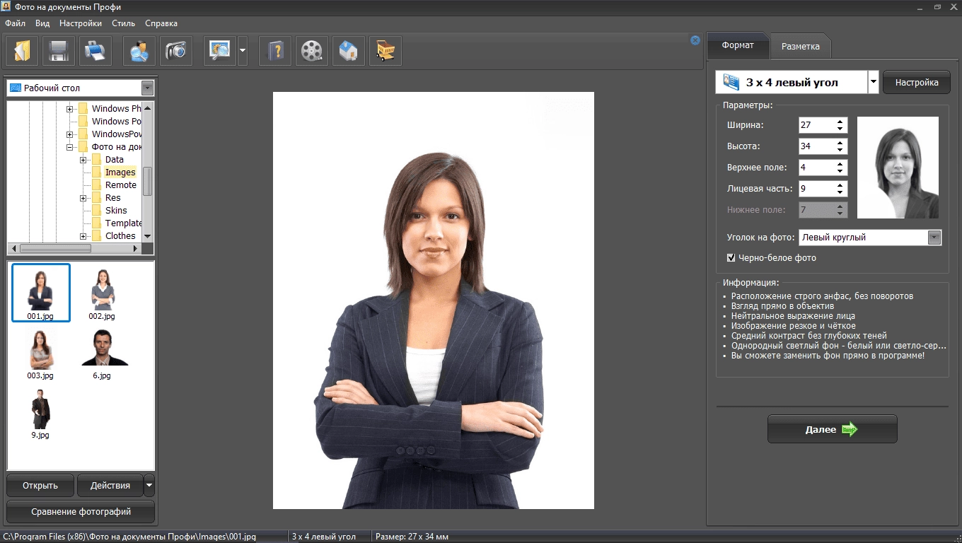Image resolution: width=962 pixels, height=543 pixels.
Task: Increase the Ширина value with up arrow
Action: tap(840, 122)
